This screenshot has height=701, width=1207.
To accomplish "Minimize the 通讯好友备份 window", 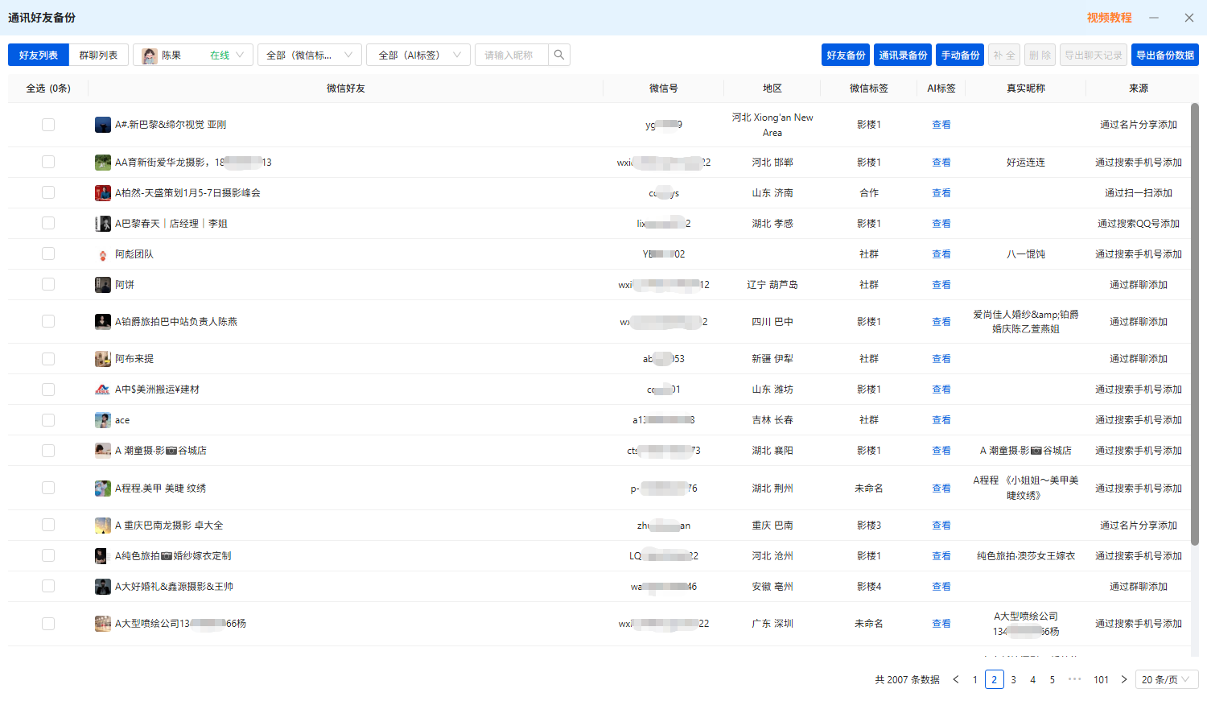I will pos(1154,18).
